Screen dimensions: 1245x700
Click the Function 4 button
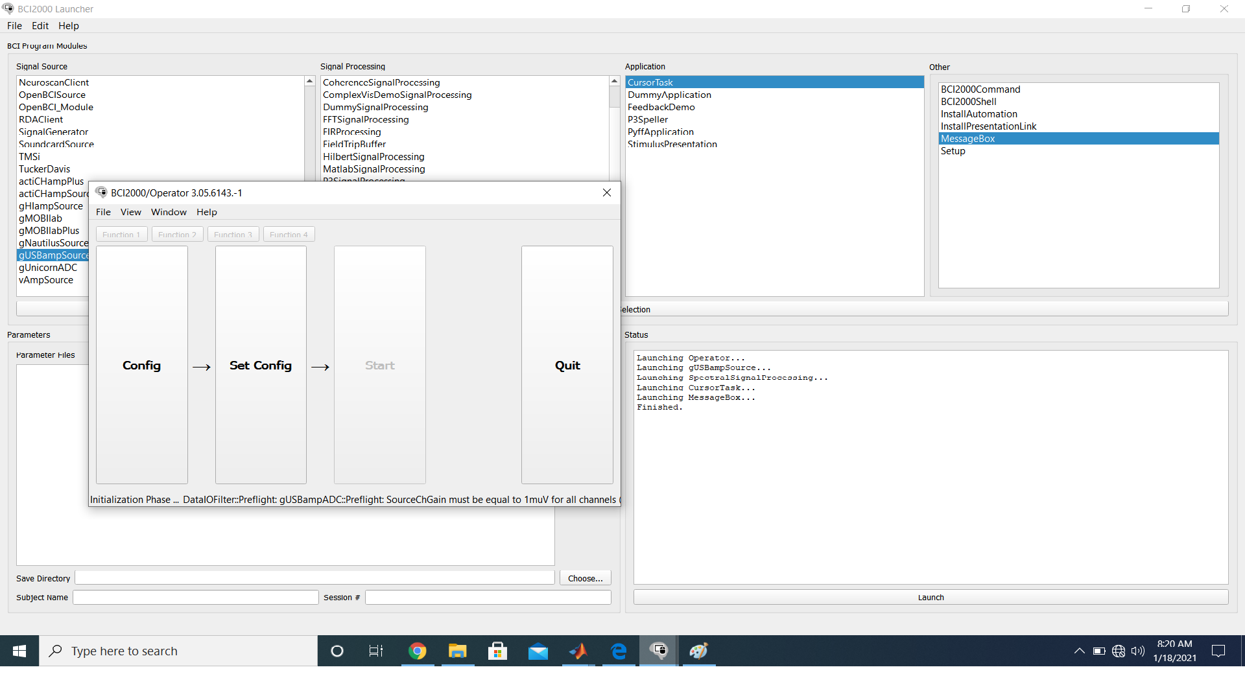289,234
